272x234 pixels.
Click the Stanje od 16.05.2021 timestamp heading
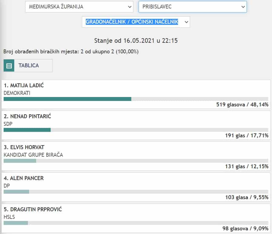[136, 40]
